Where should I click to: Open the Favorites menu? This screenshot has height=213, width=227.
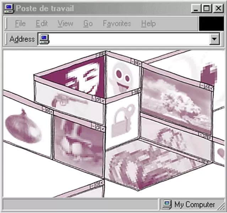point(117,23)
